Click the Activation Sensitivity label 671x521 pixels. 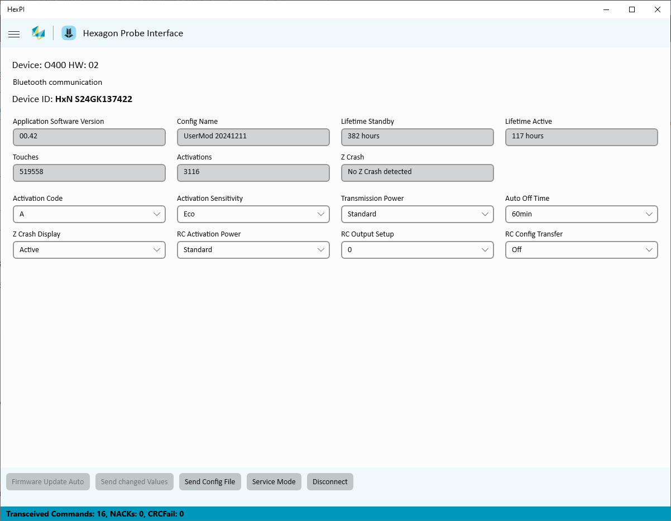coord(210,199)
